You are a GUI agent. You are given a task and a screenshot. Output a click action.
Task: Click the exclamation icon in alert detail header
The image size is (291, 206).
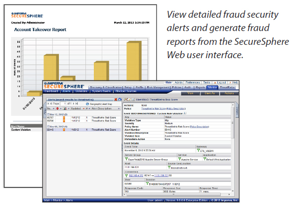point(133,100)
